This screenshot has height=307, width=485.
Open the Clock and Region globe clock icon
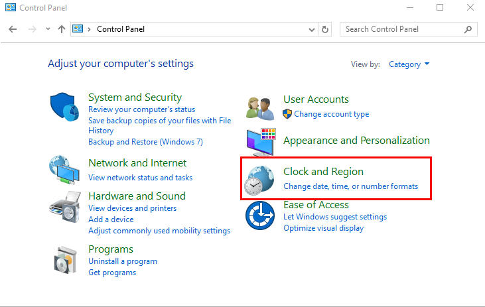[259, 180]
